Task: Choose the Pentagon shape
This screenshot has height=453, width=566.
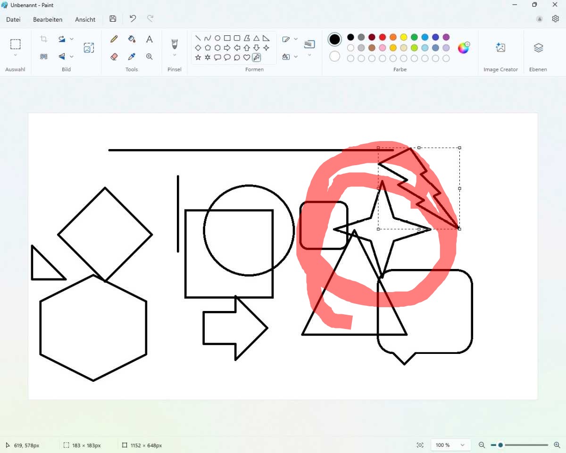Action: (x=208, y=48)
